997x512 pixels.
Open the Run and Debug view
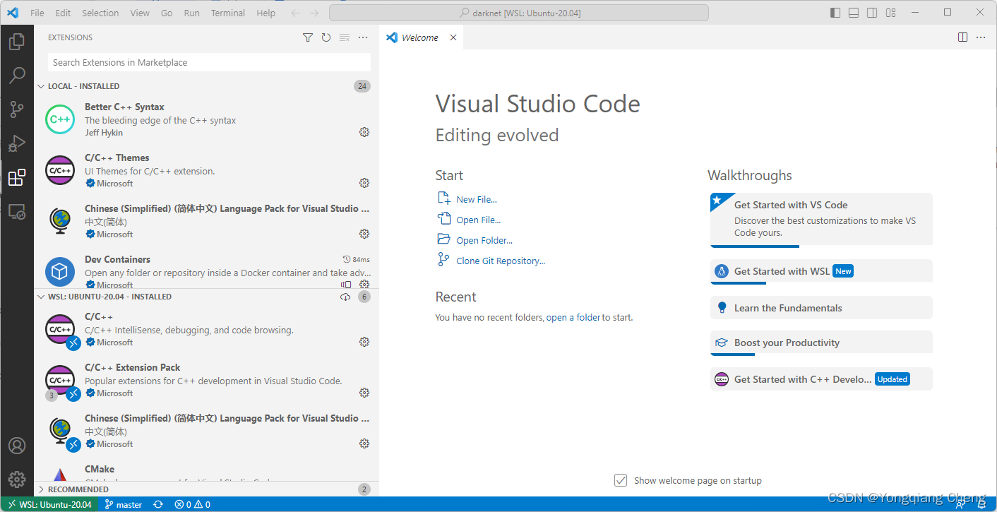pos(17,143)
